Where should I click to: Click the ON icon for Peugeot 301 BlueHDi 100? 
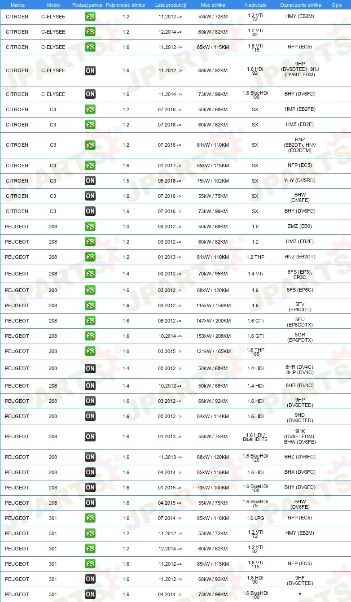(90, 594)
